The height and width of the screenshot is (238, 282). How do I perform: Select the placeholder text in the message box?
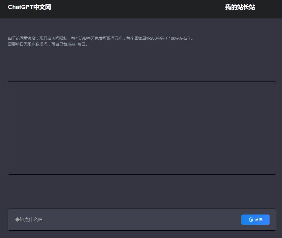click(x=28, y=220)
